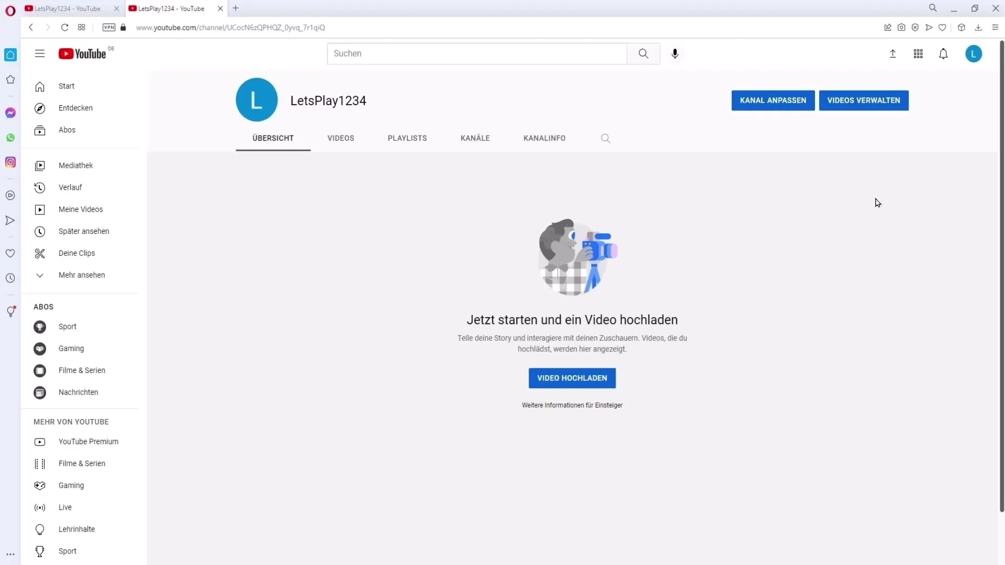Screen dimensions: 1005x565
Task: Click the VIDEO HOCHLADEN button
Action: point(572,378)
